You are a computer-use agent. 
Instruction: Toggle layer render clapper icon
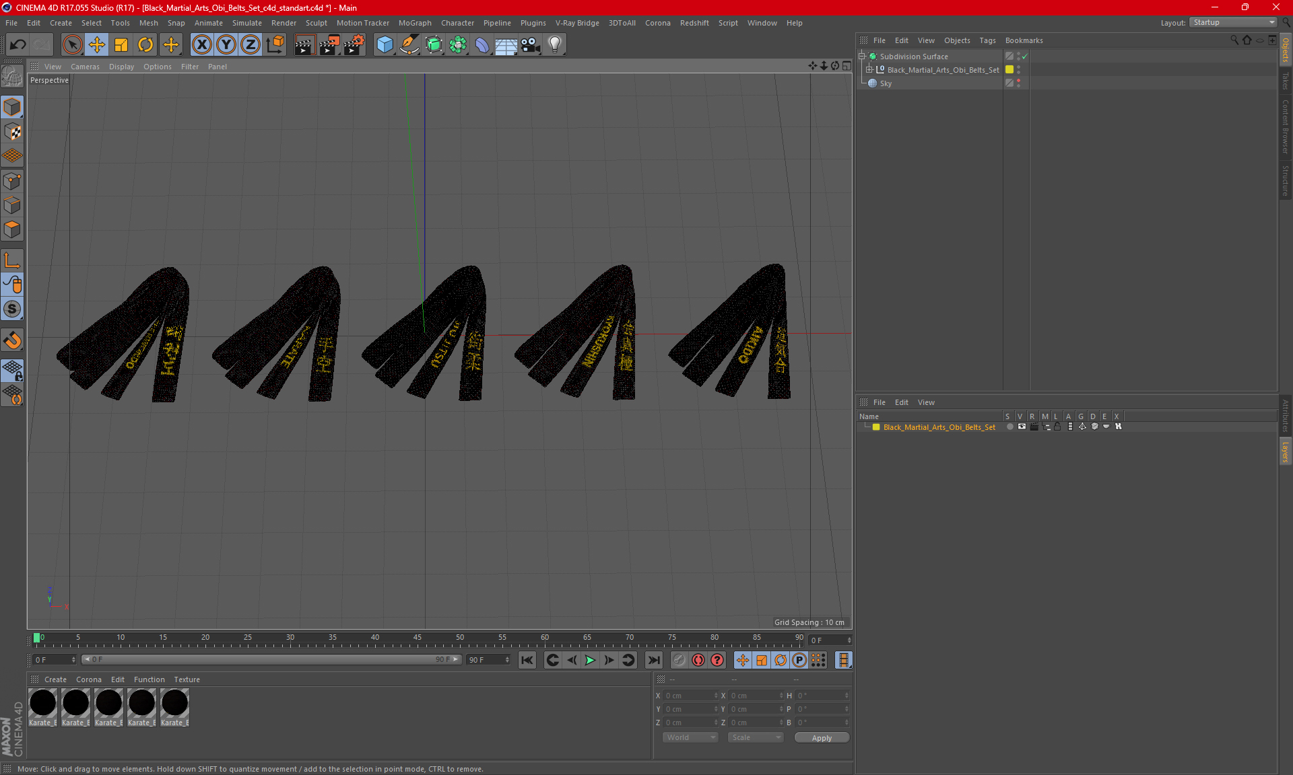coord(1034,427)
